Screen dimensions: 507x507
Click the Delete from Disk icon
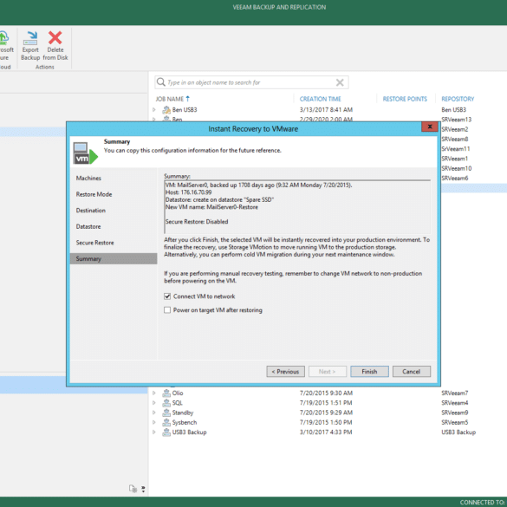pos(55,38)
